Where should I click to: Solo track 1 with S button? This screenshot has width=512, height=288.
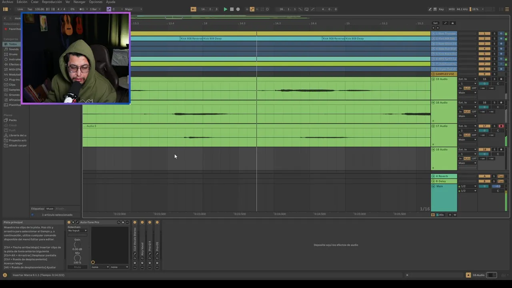494,34
